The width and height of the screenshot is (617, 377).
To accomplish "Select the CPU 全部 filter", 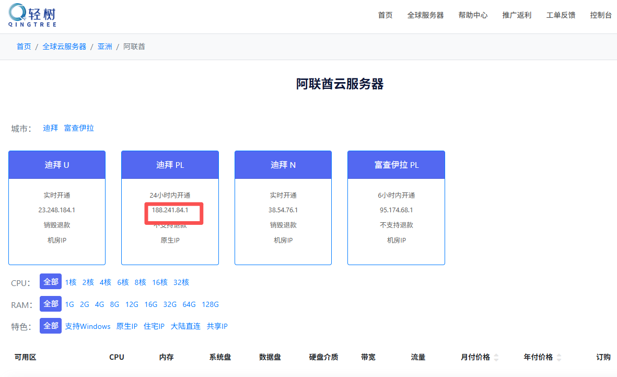I will tap(51, 282).
